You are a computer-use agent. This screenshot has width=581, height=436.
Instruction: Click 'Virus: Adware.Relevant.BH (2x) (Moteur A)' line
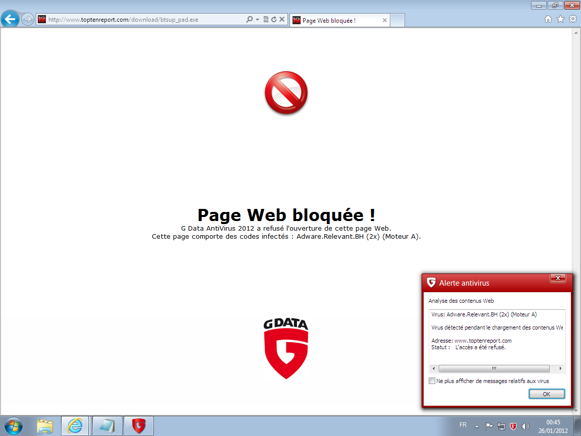(x=484, y=314)
